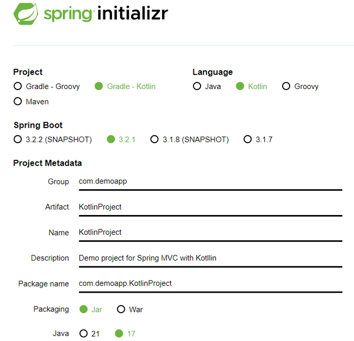Choose Kotlin language option
Viewport: 354px width, 341px height.
coord(240,86)
